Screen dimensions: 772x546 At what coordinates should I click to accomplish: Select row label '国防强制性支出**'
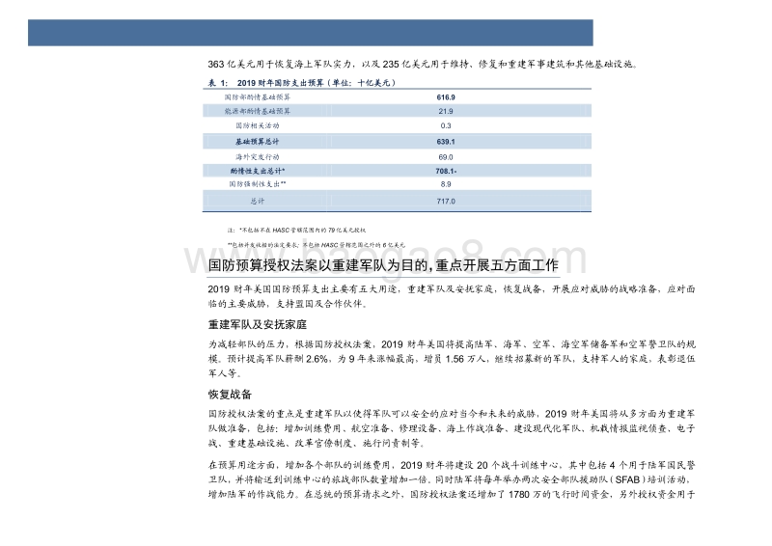(x=258, y=184)
